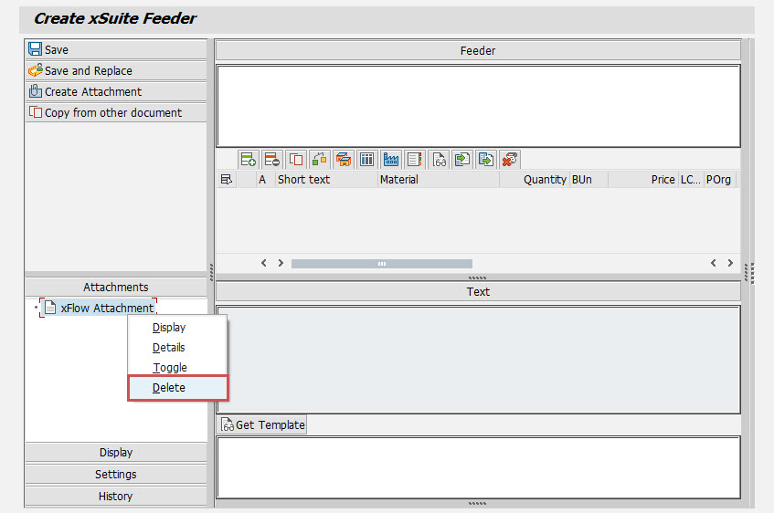Image resolution: width=774 pixels, height=513 pixels.
Task: Click the Copy from other document icon
Action: [35, 112]
